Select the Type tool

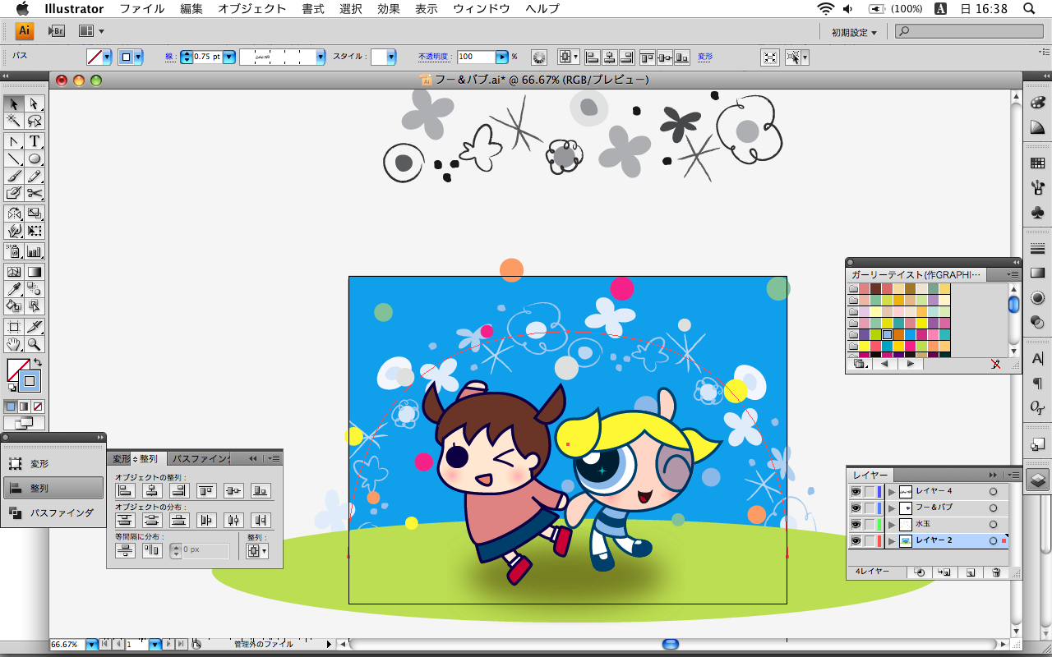pyautogui.click(x=35, y=141)
